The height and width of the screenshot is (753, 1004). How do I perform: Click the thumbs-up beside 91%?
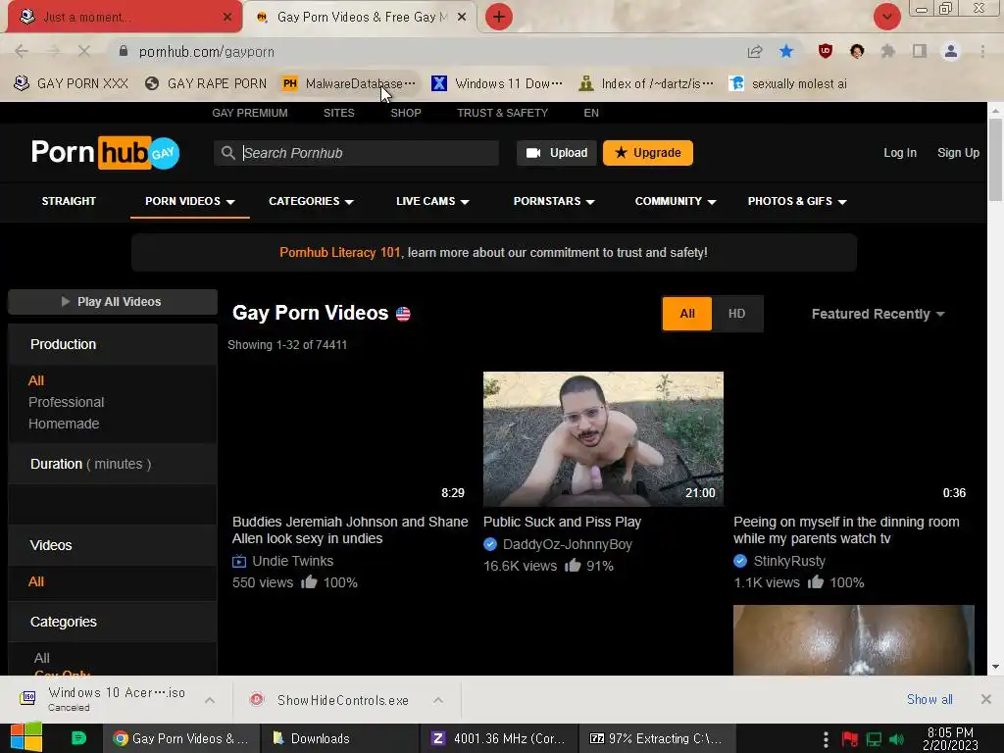tap(573, 565)
